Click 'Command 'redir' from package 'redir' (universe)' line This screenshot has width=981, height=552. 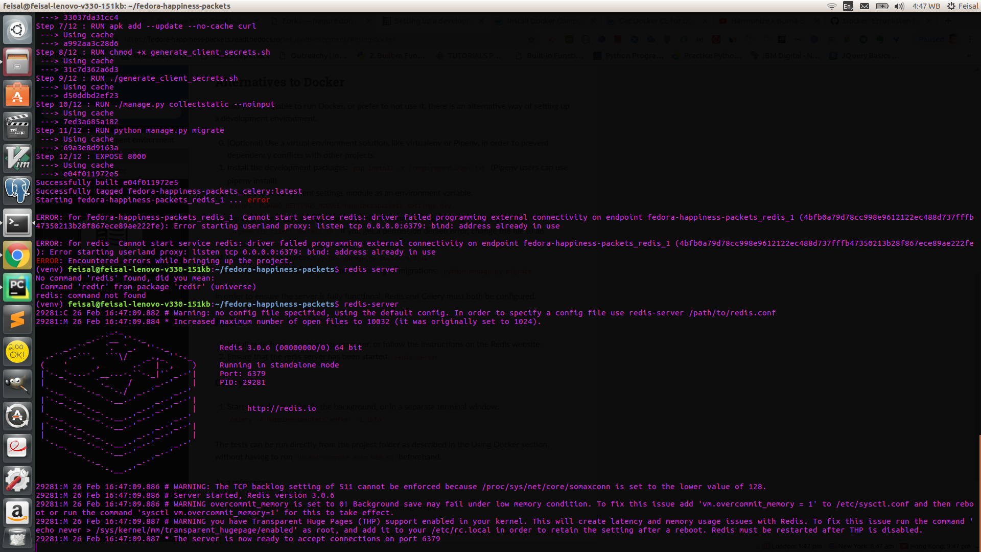click(x=148, y=287)
